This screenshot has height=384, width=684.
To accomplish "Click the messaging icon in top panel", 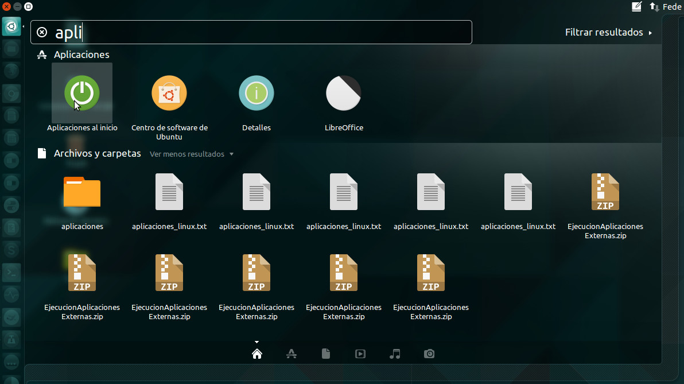I will click(x=636, y=6).
